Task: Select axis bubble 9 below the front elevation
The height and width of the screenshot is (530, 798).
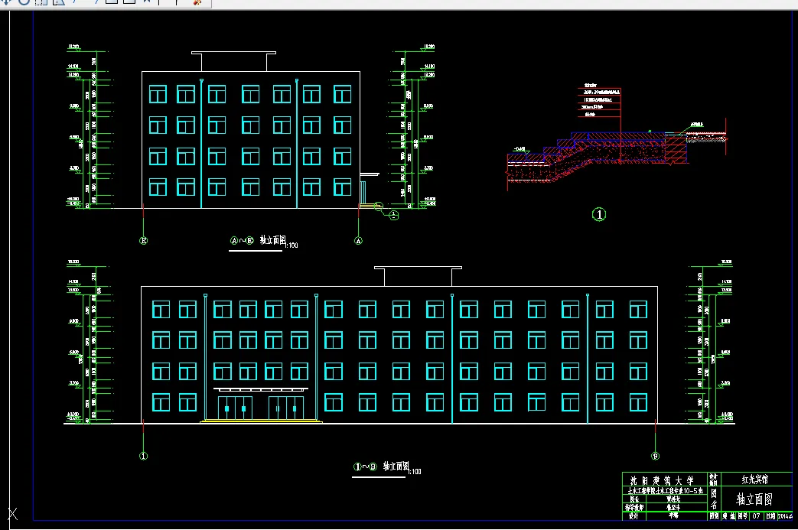Action: [655, 456]
